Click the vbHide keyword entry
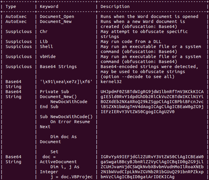Image resolution: width=209 pixels, height=180 pixels. point(48,57)
